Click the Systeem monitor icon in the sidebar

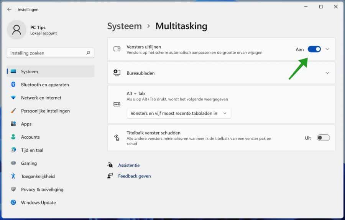point(13,71)
